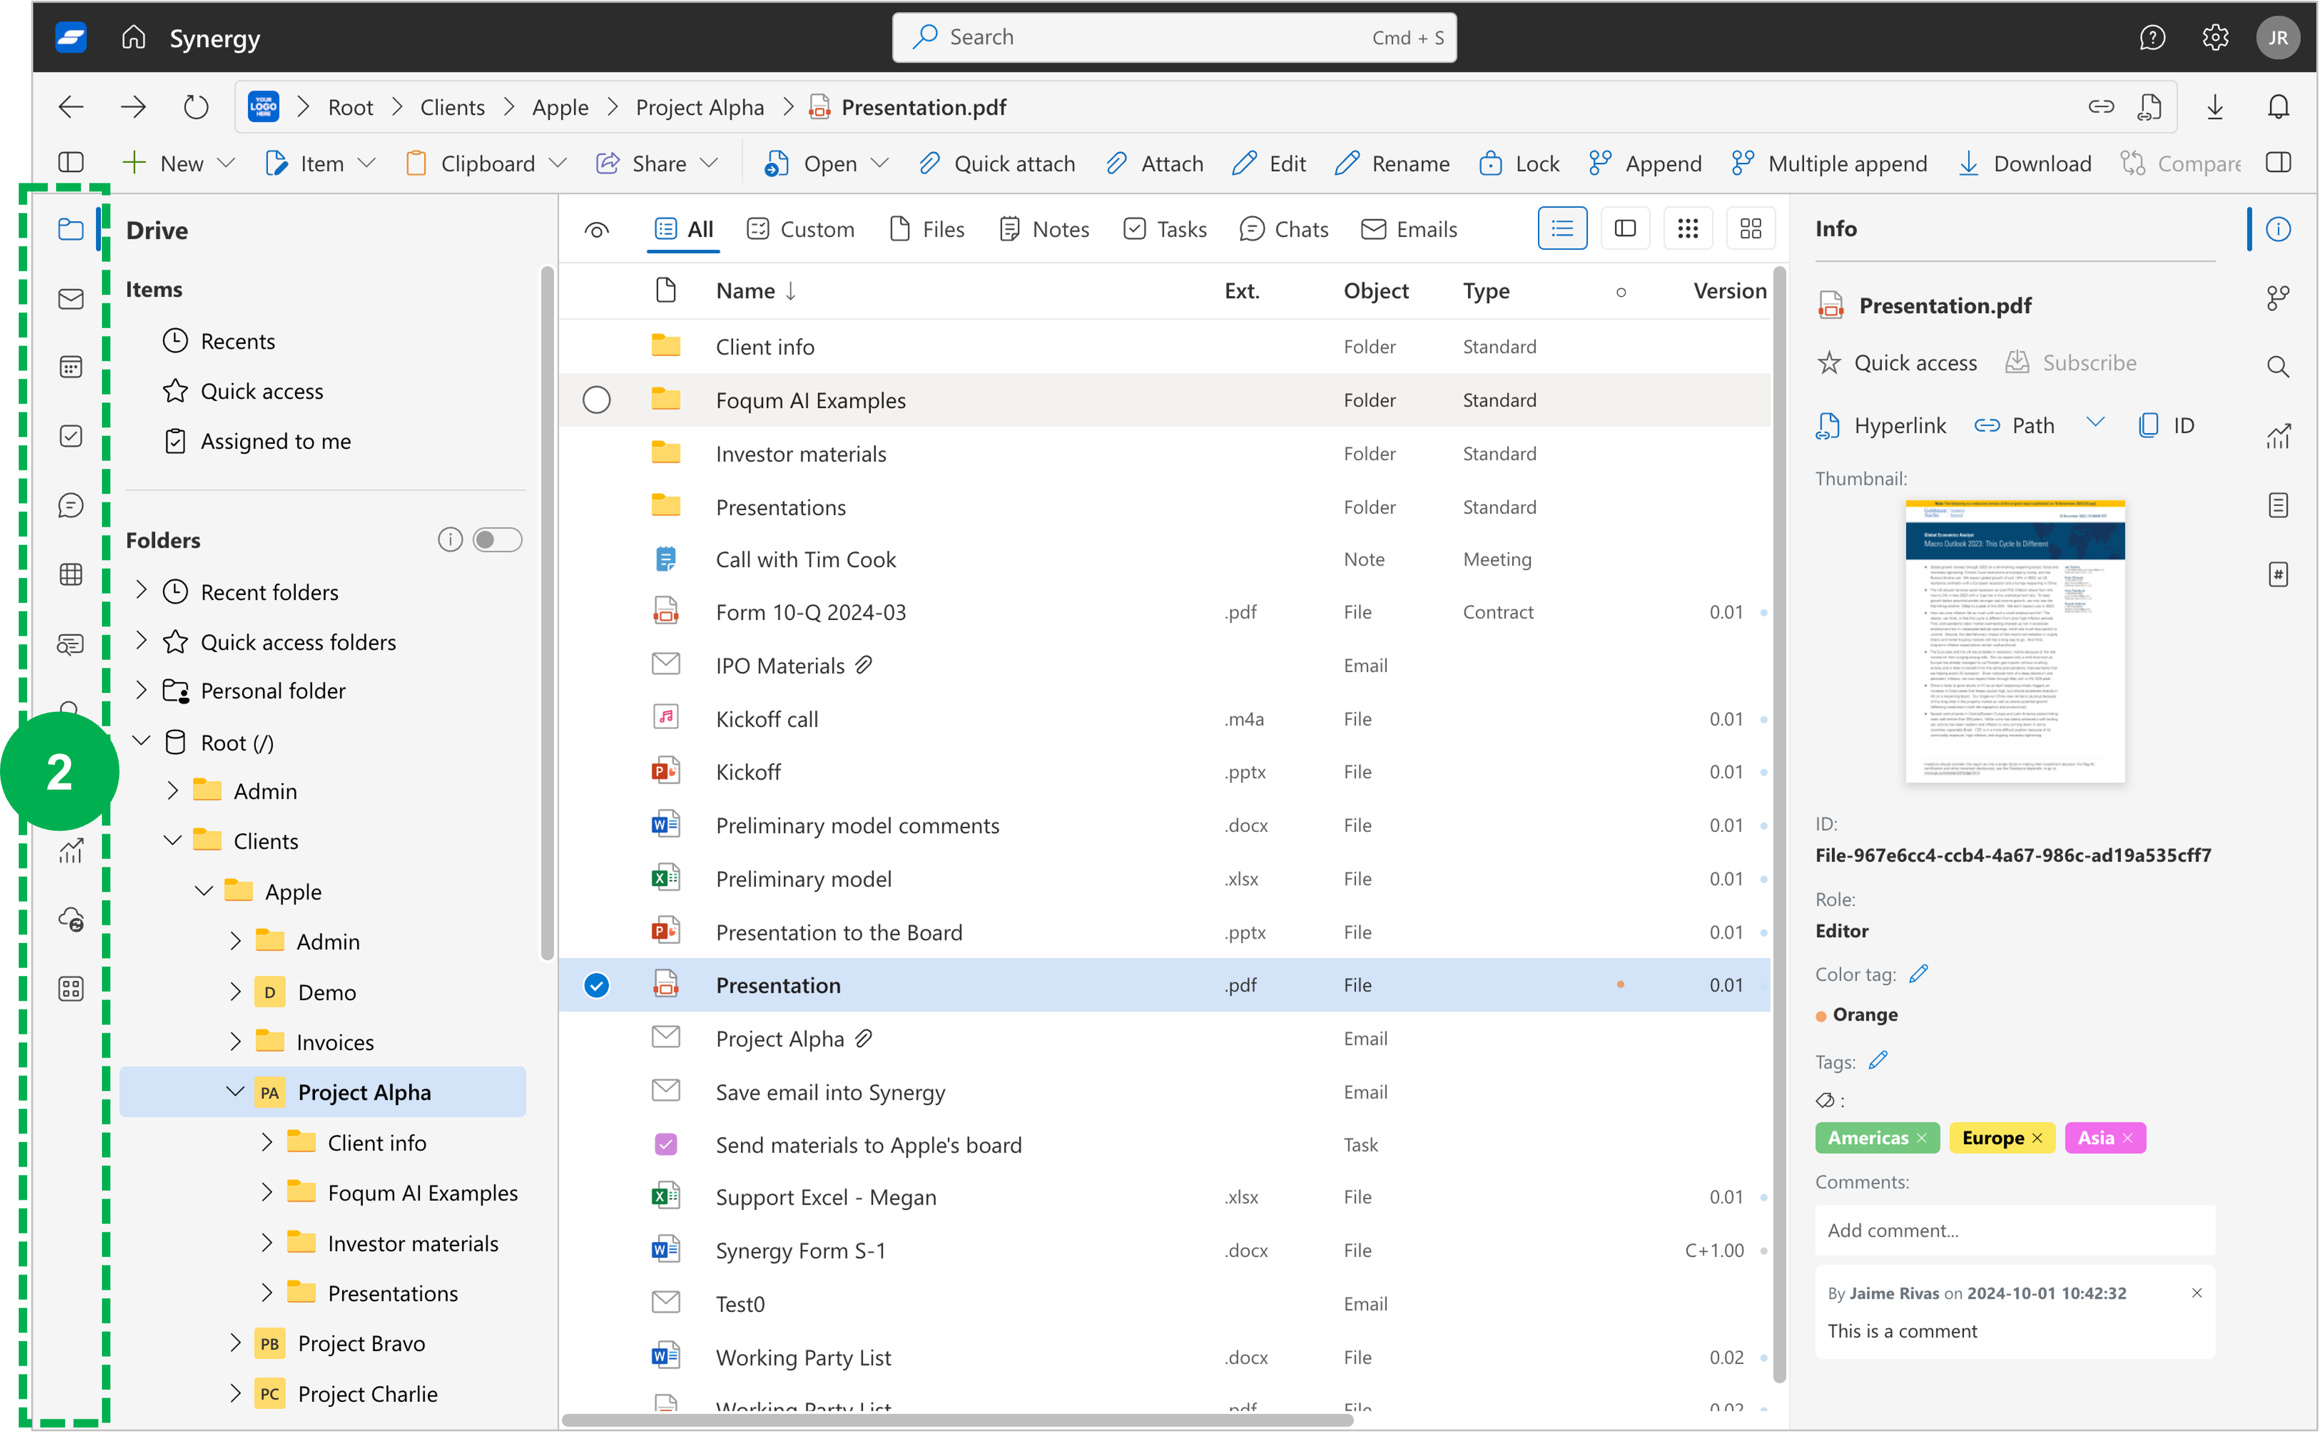Open the chat bubble sidebar icon

click(71, 505)
